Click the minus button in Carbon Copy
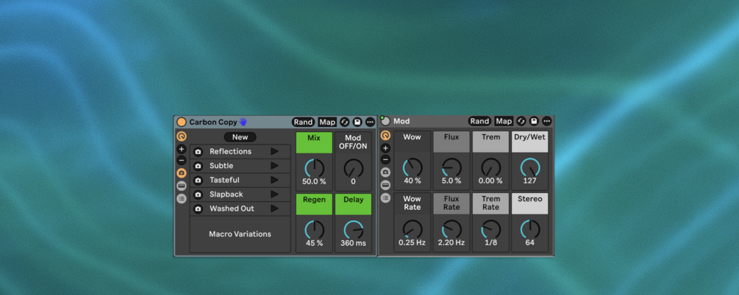 click(182, 161)
